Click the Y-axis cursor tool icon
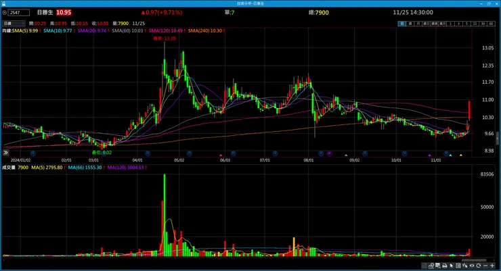This screenshot has height=271, width=501. [x=465, y=266]
